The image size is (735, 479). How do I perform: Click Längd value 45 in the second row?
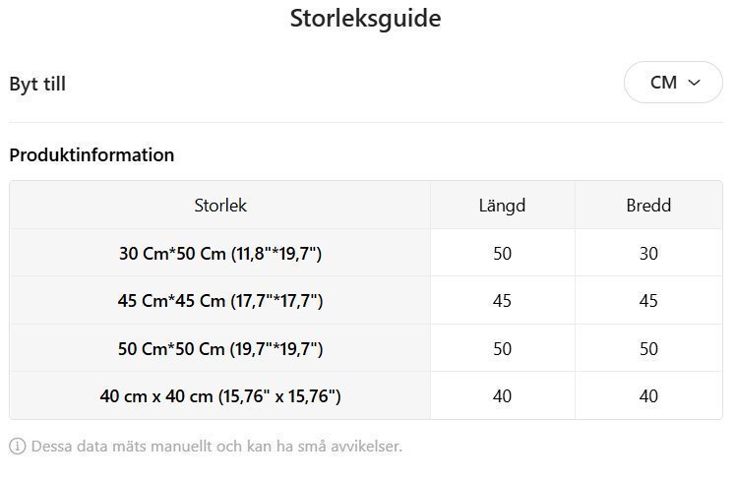click(502, 301)
